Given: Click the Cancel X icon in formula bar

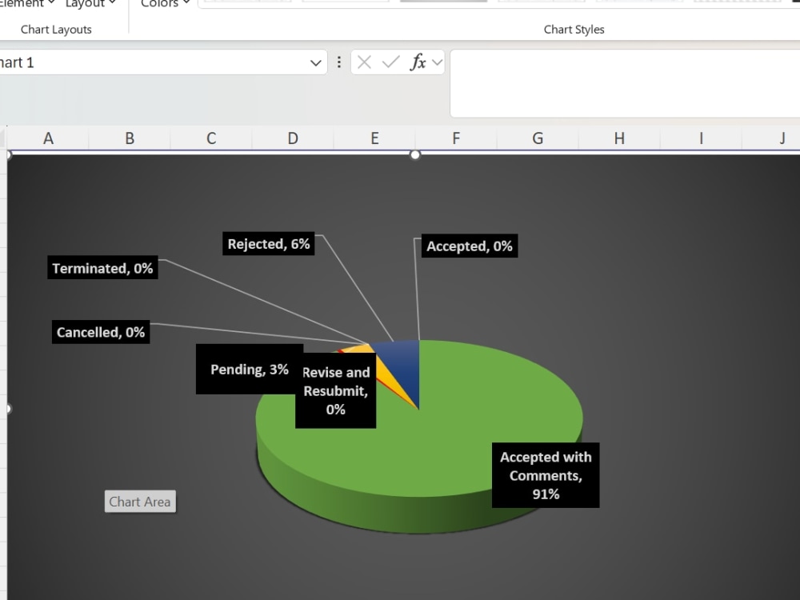Looking at the screenshot, I should point(364,62).
